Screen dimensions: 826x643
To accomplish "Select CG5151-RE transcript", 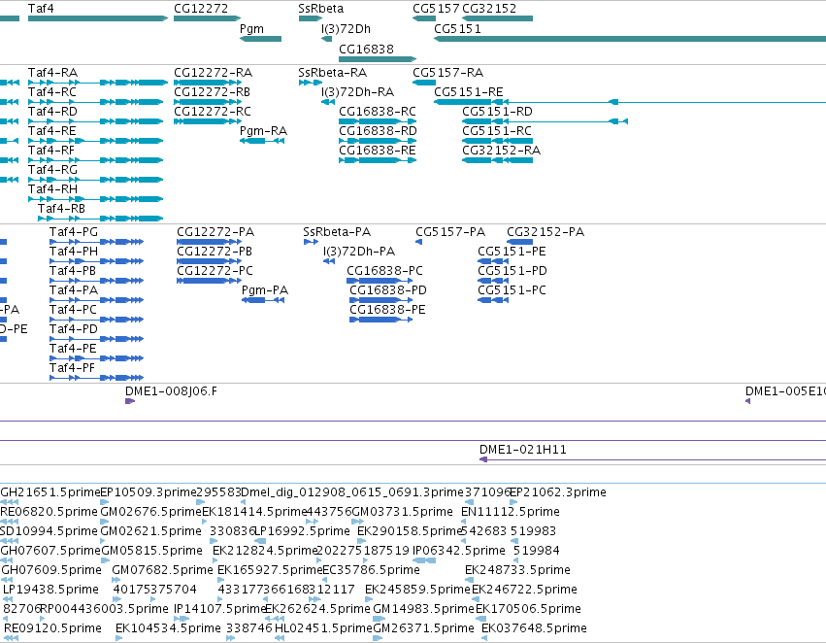I will tap(630, 102).
